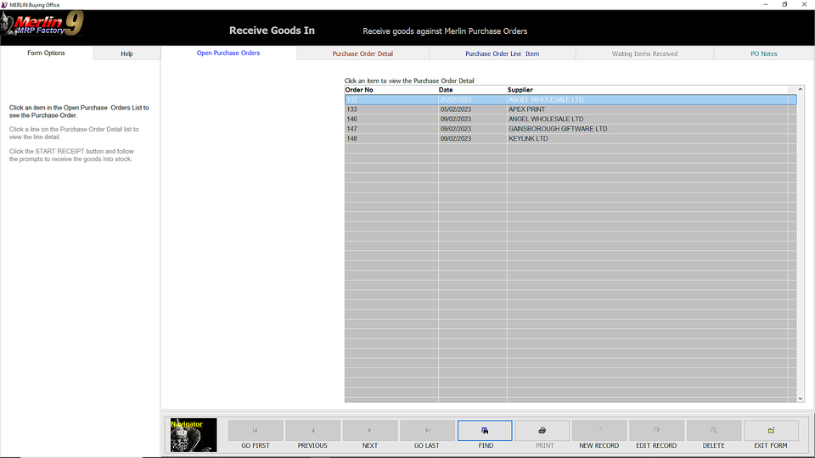This screenshot has height=458, width=815.
Task: Open the Navigator thumbnail image
Action: (x=194, y=434)
